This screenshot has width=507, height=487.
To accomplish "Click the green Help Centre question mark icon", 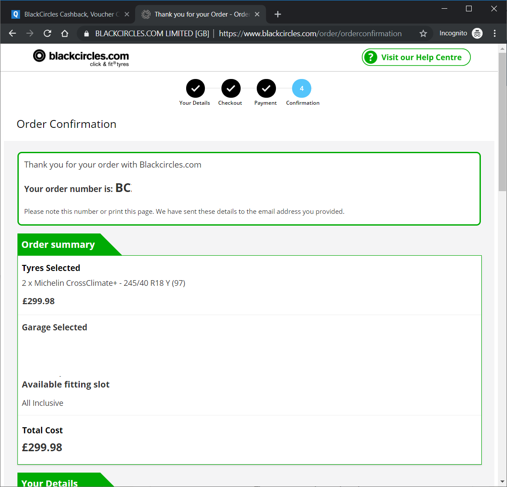I will [x=371, y=57].
